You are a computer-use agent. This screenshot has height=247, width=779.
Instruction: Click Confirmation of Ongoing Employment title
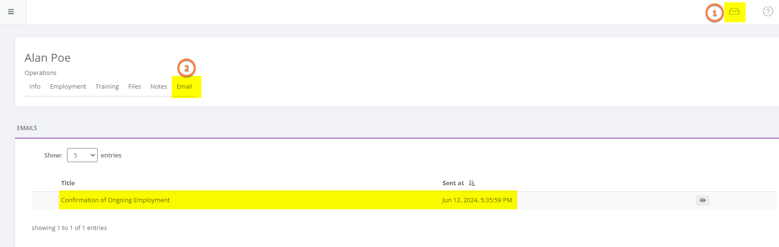tap(116, 200)
